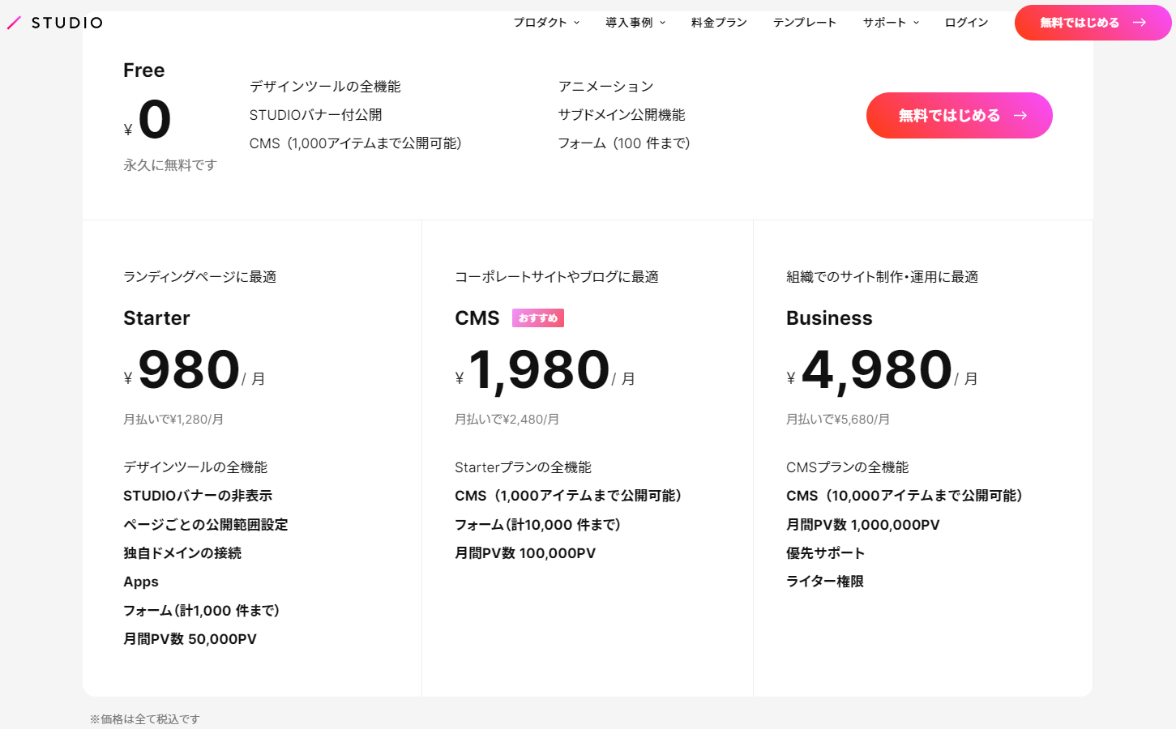Open the テンプレート nav item

(805, 23)
